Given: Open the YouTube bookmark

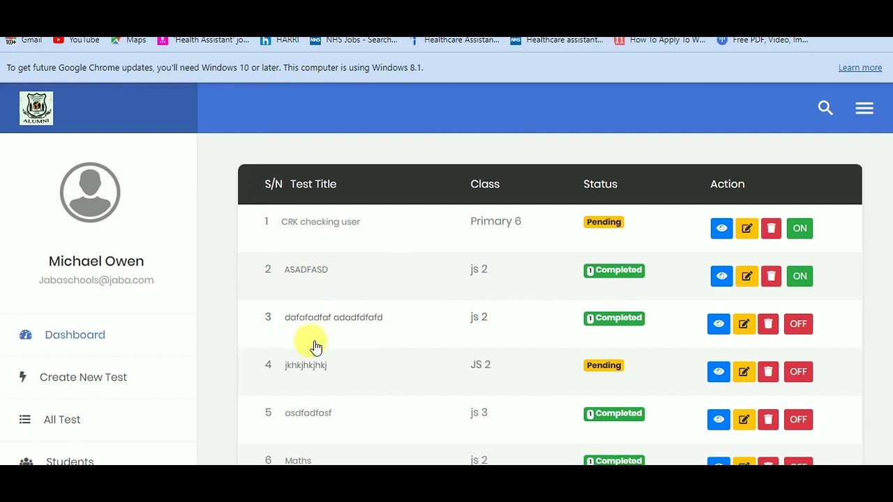Looking at the screenshot, I should point(76,40).
